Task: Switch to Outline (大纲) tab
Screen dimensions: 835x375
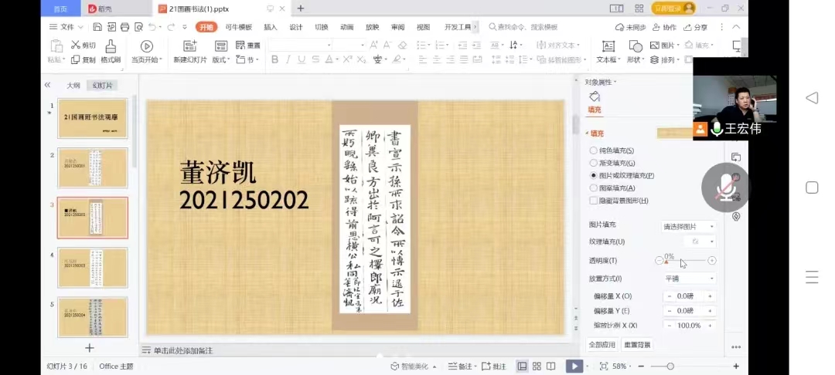Action: point(73,85)
